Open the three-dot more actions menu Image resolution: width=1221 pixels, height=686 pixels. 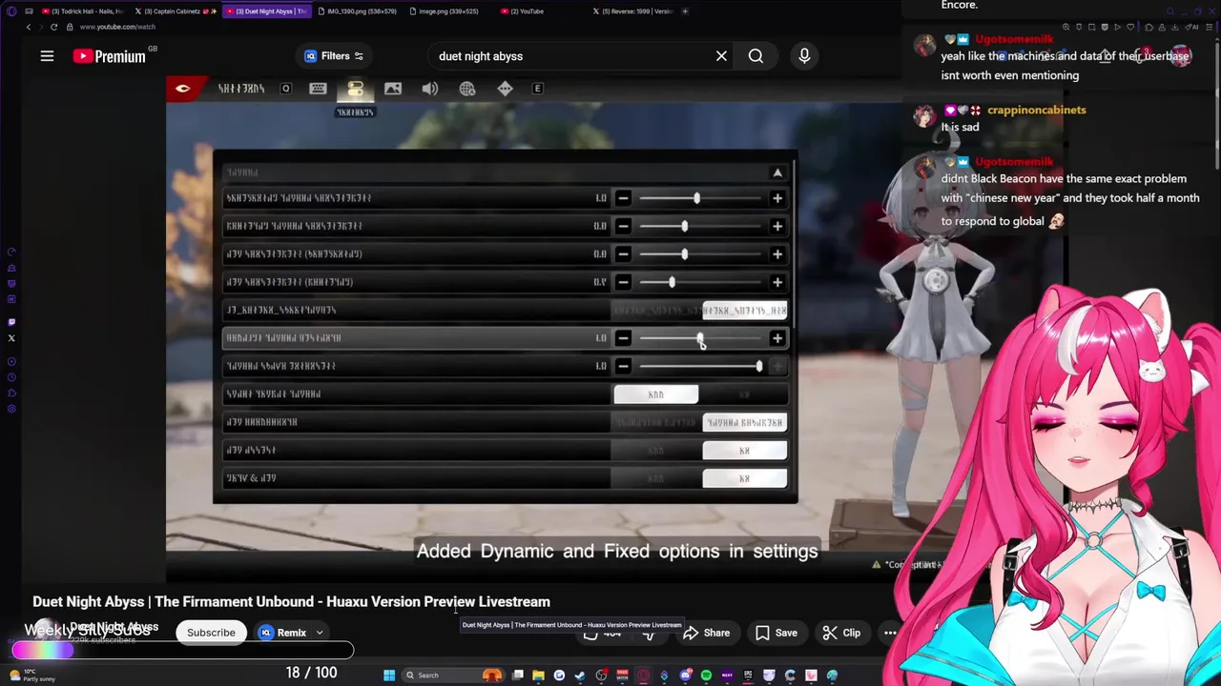coord(890,633)
